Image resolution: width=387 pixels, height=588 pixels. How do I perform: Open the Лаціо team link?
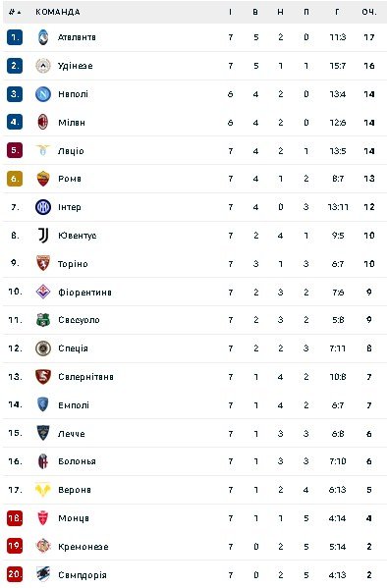[x=71, y=151]
